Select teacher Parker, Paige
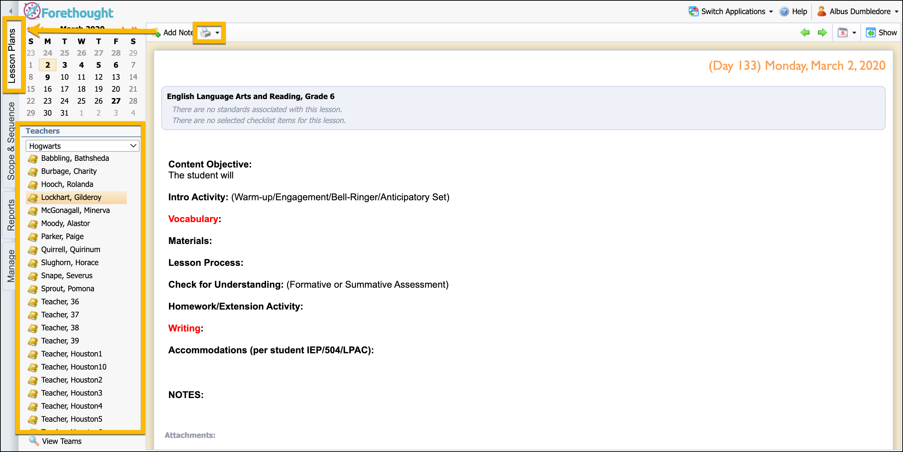Viewport: 903px width, 452px height. tap(62, 237)
